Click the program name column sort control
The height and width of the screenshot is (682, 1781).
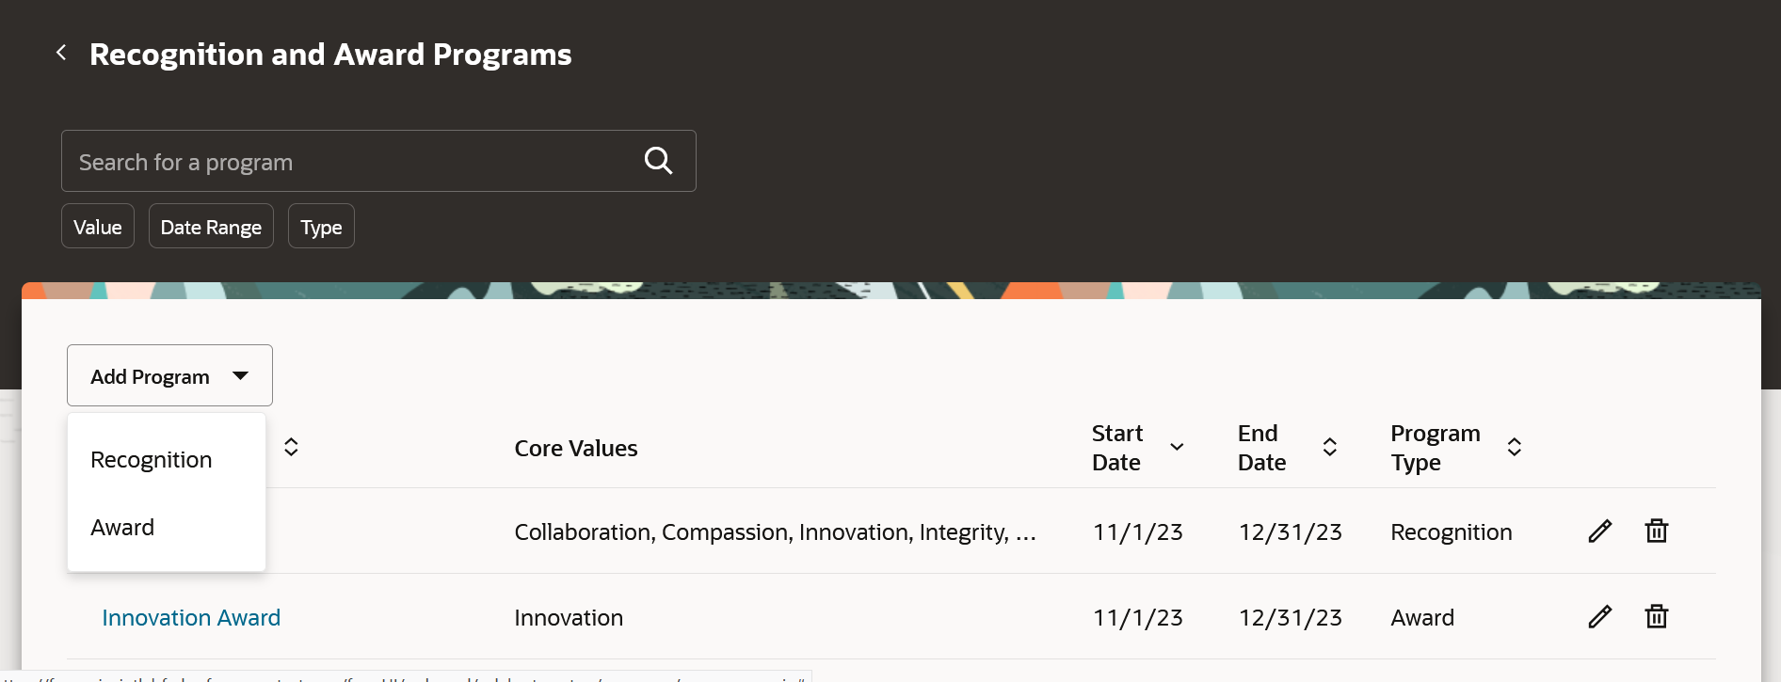point(291,448)
